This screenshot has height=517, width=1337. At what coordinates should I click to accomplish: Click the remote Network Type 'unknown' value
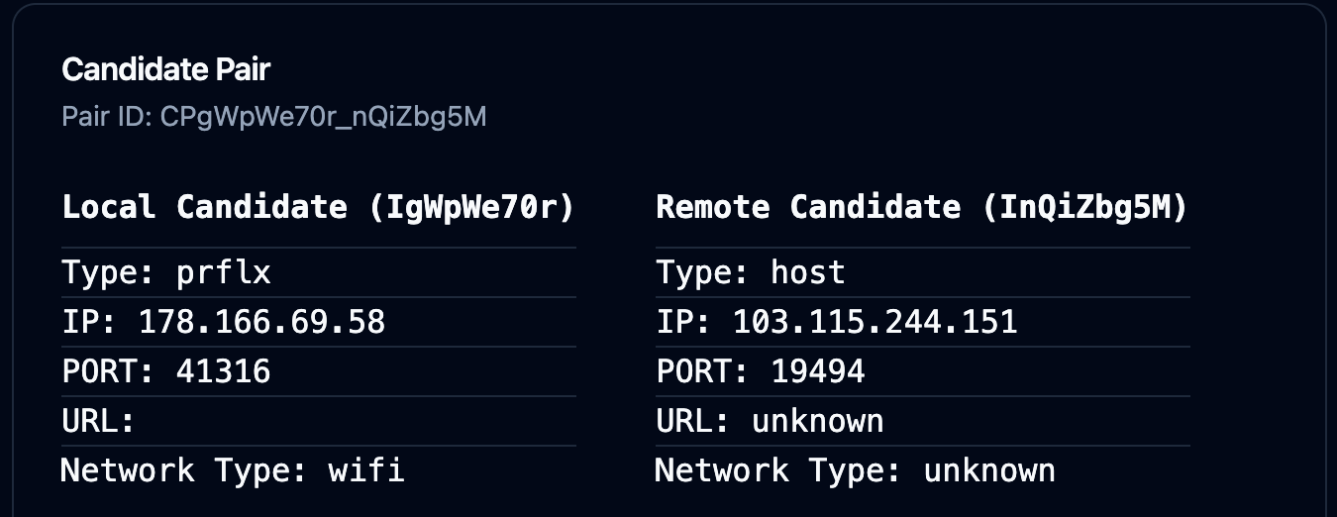988,469
